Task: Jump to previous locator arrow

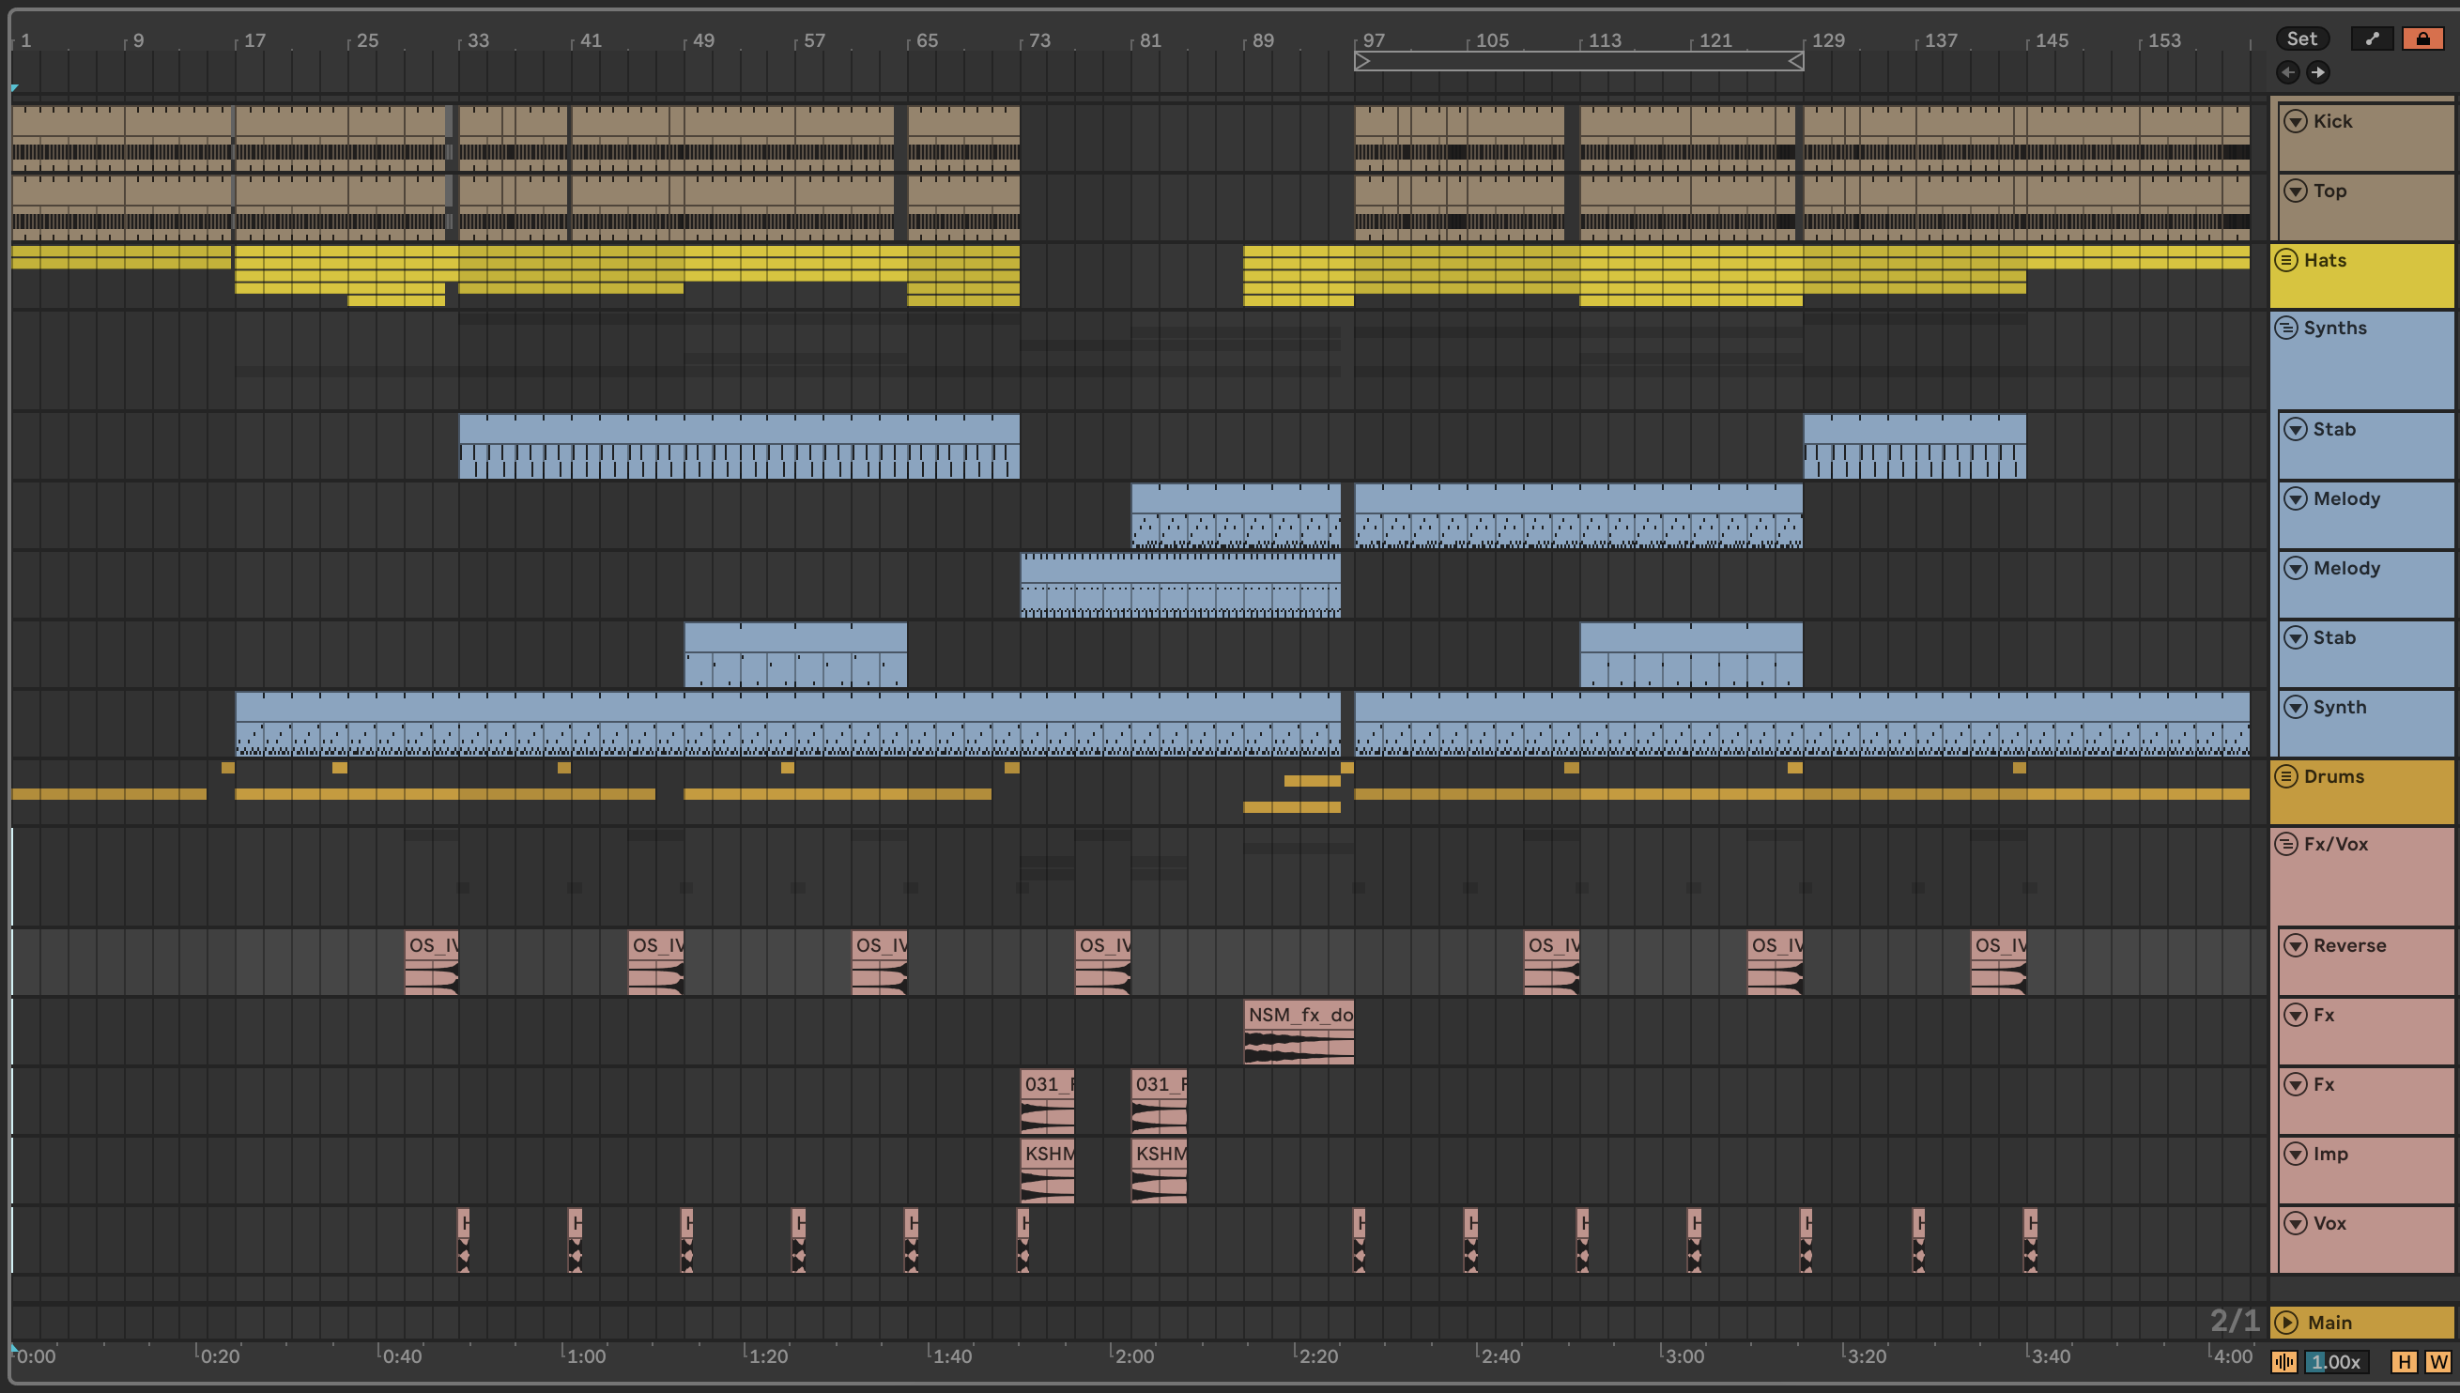Action: tap(2287, 71)
